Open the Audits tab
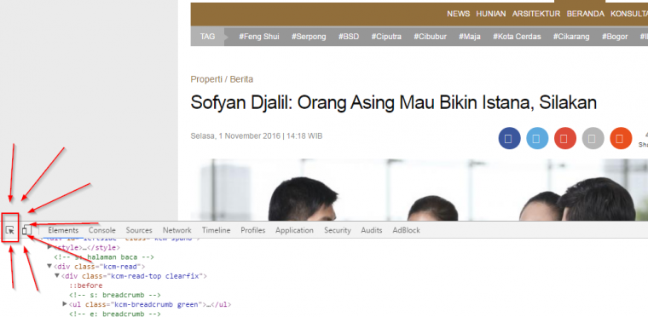648x317 pixels. (x=372, y=230)
